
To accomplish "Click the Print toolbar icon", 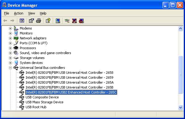I will [x=39, y=21].
